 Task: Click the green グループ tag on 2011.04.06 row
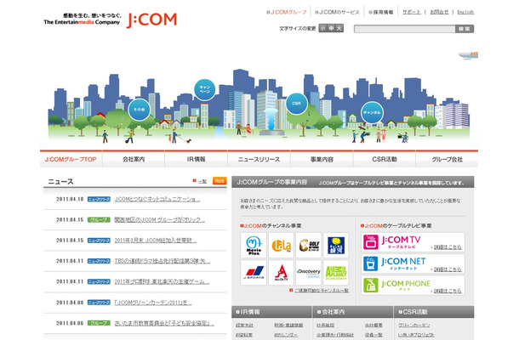[x=99, y=323]
